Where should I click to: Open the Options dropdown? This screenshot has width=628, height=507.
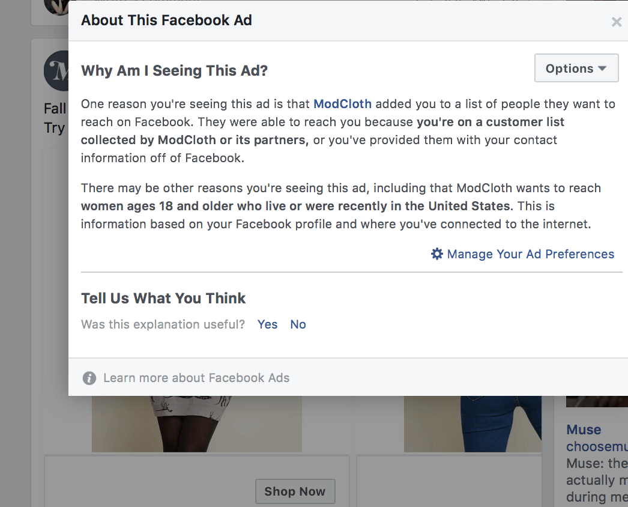(576, 68)
